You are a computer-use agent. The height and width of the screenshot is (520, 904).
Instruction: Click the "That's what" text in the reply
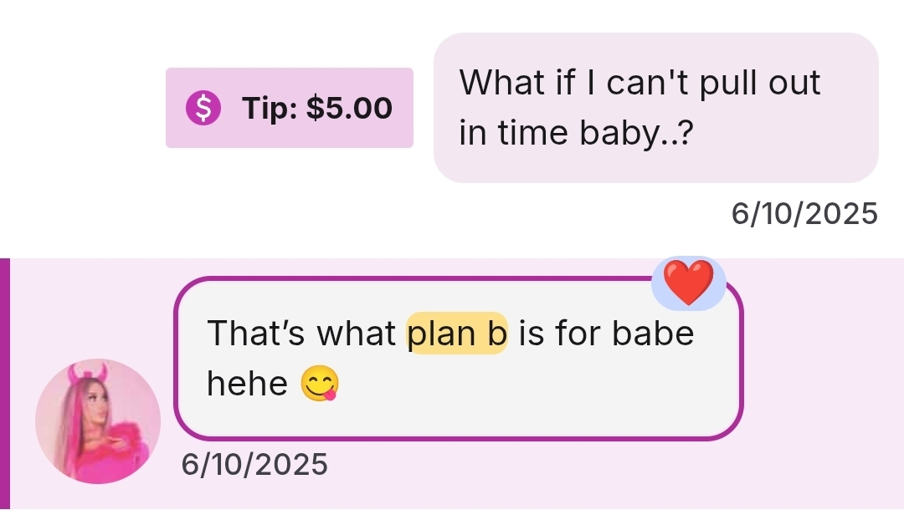301,333
